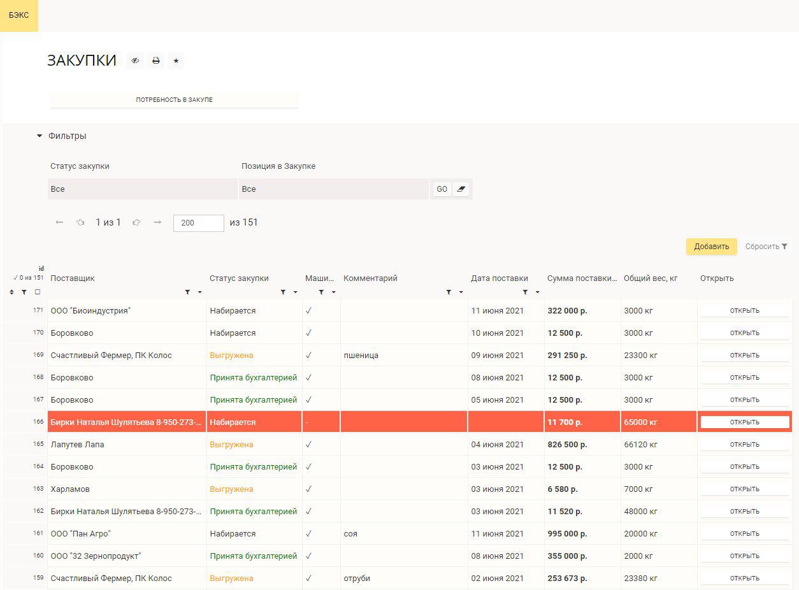Click the пшеница comment cell

pos(404,356)
